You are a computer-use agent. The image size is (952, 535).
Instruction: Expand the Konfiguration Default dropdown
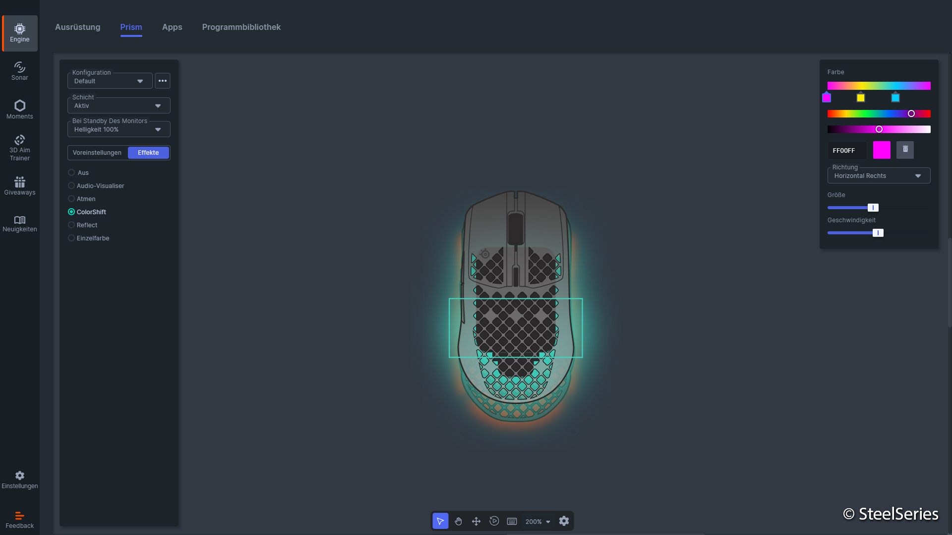coord(110,81)
